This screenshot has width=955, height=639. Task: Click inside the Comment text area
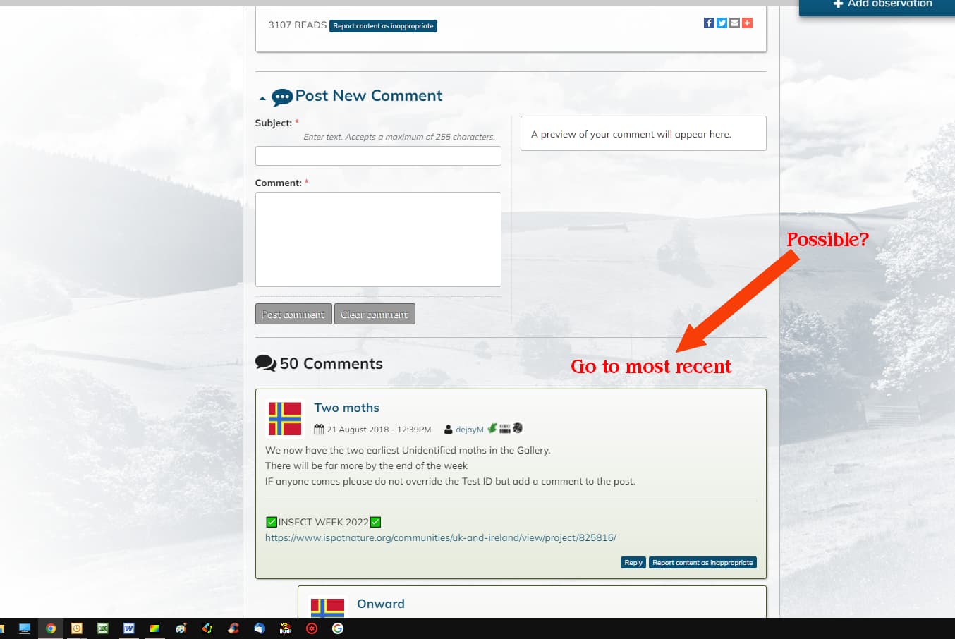coord(378,239)
